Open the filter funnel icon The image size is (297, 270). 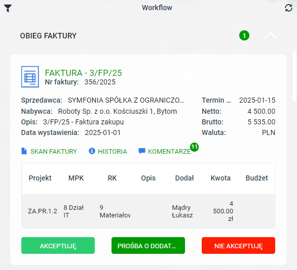(x=8, y=8)
